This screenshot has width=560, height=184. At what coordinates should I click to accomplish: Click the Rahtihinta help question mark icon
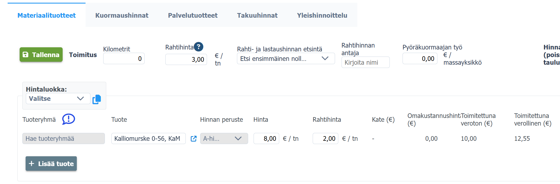199,47
